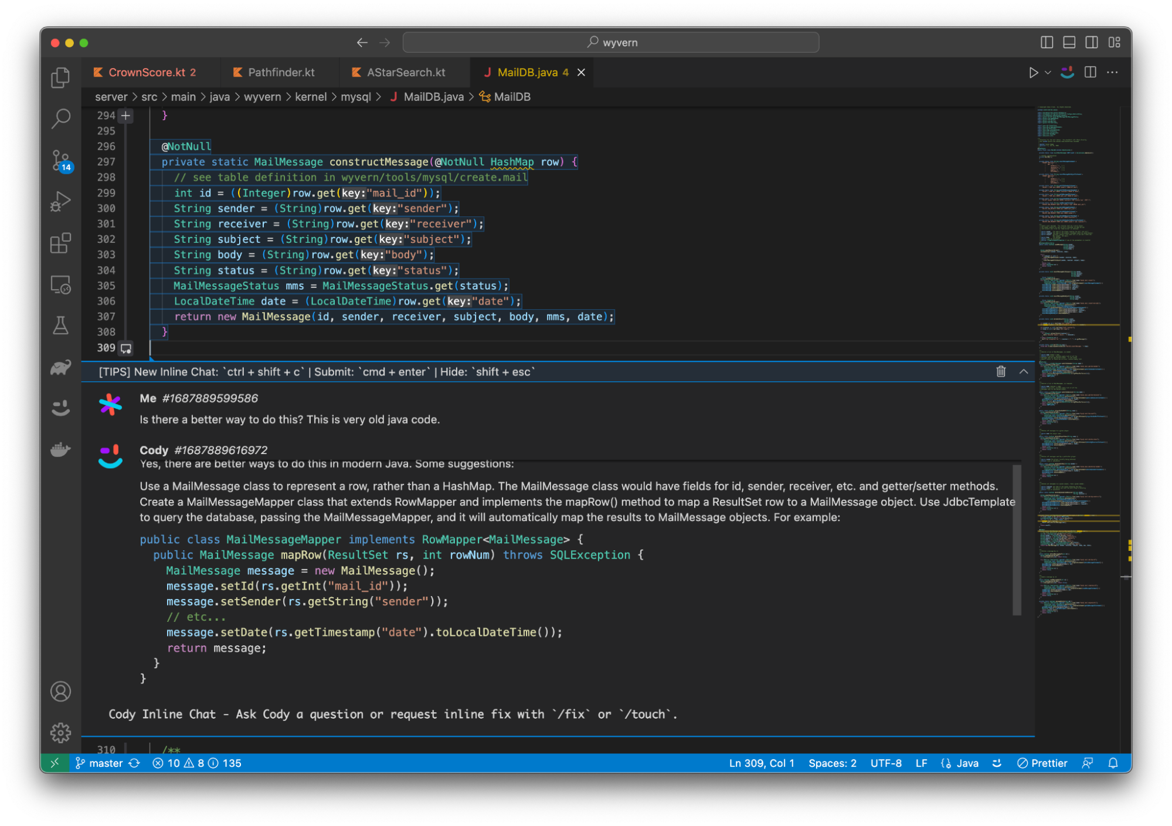Customize layout from title bar
The image size is (1172, 826).
point(1115,42)
